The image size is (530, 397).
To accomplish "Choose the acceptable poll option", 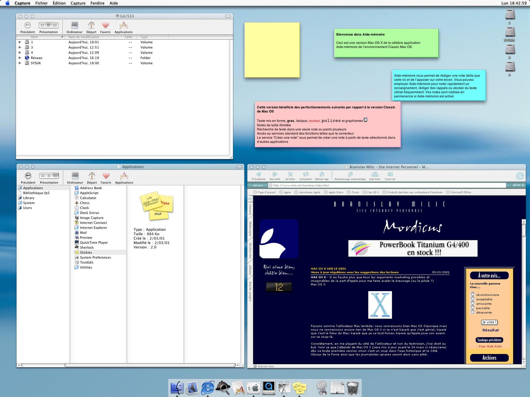I will coord(473,298).
